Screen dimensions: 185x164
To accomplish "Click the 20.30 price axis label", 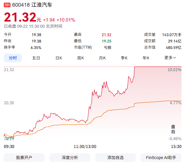I will point(9,103).
